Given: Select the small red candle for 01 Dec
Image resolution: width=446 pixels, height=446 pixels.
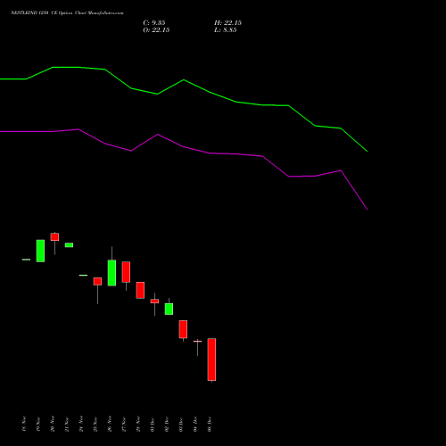Looking at the screenshot, I should 154,301.
